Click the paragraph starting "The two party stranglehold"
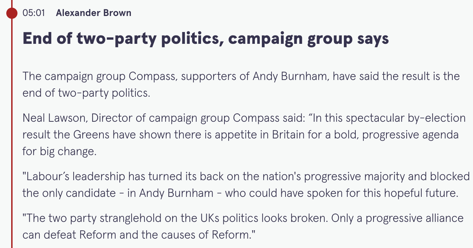This screenshot has height=248, width=473. (x=243, y=226)
